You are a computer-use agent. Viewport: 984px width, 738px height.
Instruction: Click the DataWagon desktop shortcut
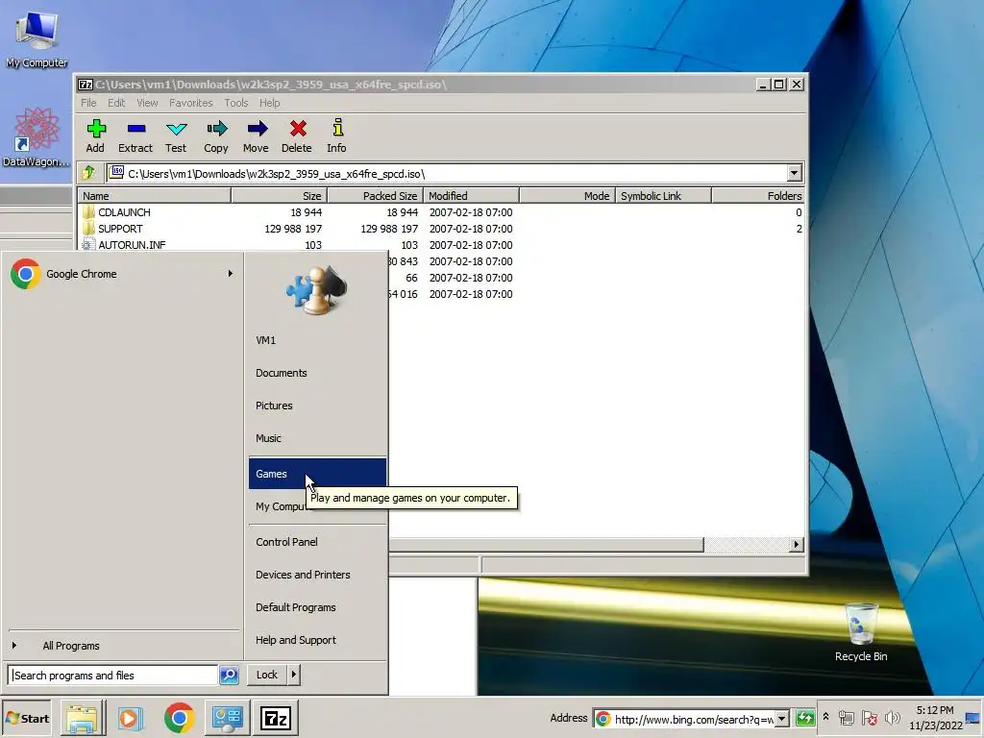[37, 136]
